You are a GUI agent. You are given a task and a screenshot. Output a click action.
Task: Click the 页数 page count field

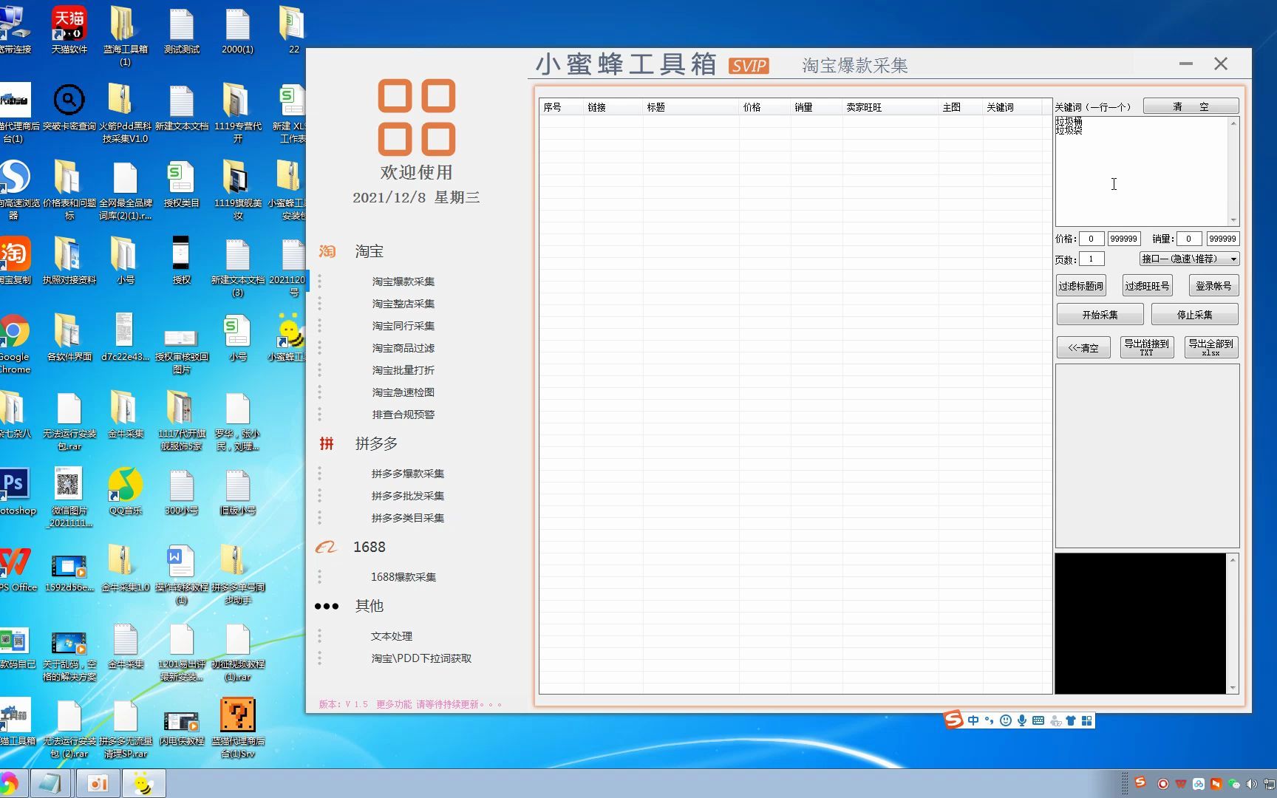1091,259
